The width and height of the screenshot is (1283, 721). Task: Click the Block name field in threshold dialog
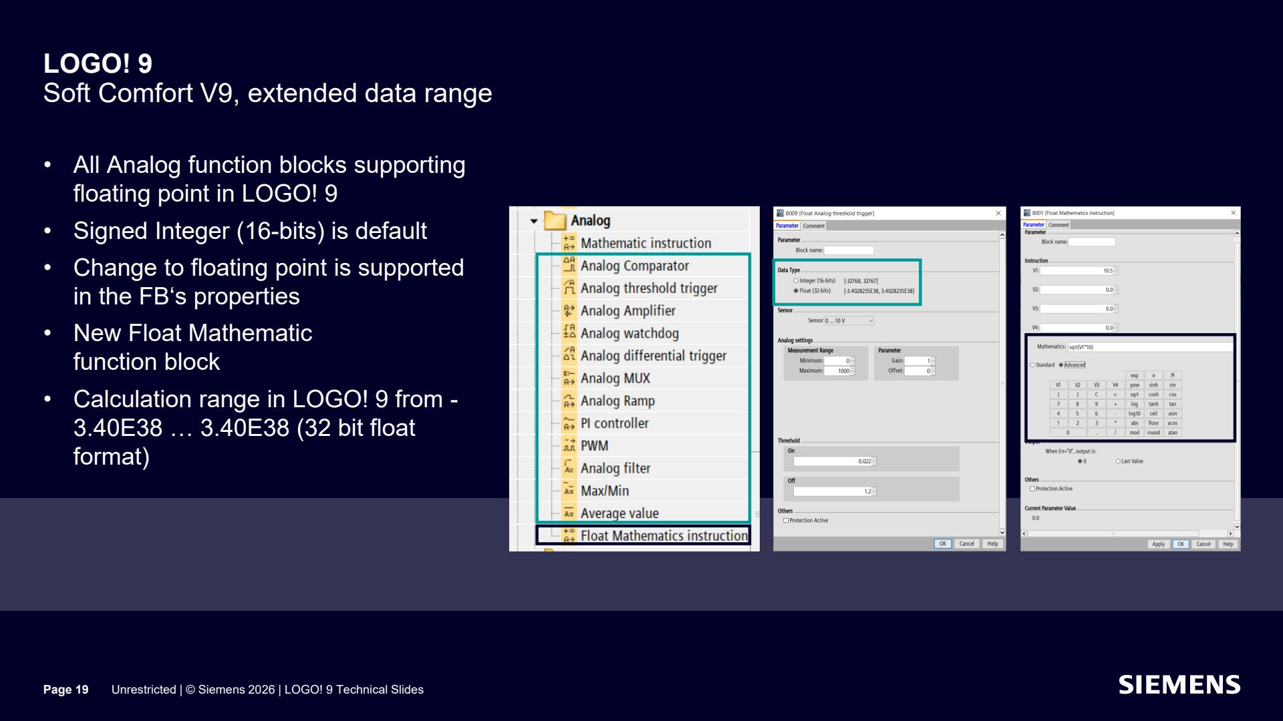[x=849, y=250]
